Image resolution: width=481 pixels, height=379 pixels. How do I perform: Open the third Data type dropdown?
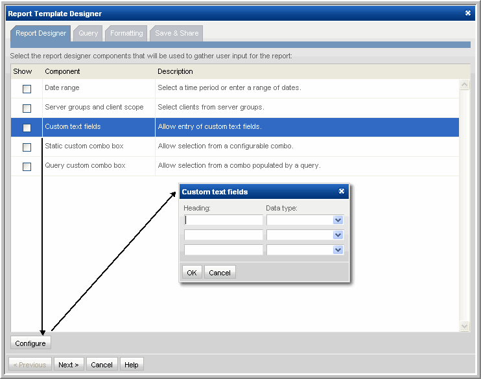[x=338, y=250]
